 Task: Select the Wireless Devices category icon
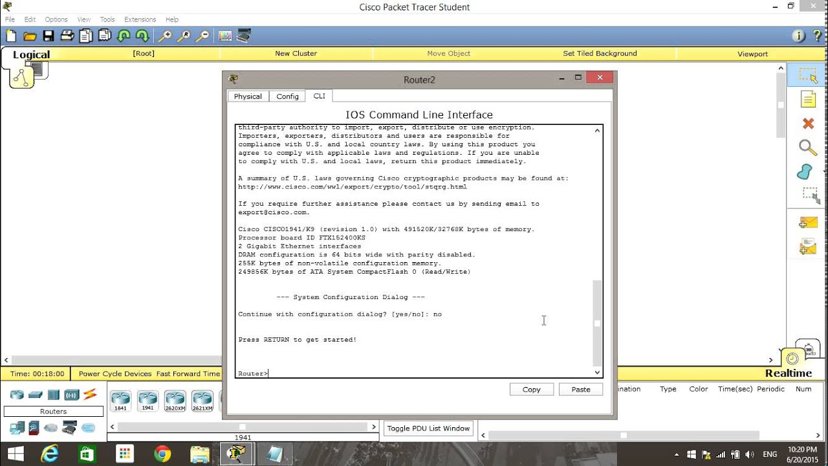71,395
